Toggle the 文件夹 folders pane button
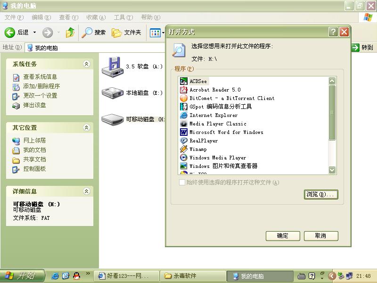This screenshot has height=283, width=377. point(126,33)
